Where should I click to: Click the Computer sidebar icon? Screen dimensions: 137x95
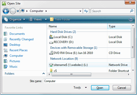[5, 56]
